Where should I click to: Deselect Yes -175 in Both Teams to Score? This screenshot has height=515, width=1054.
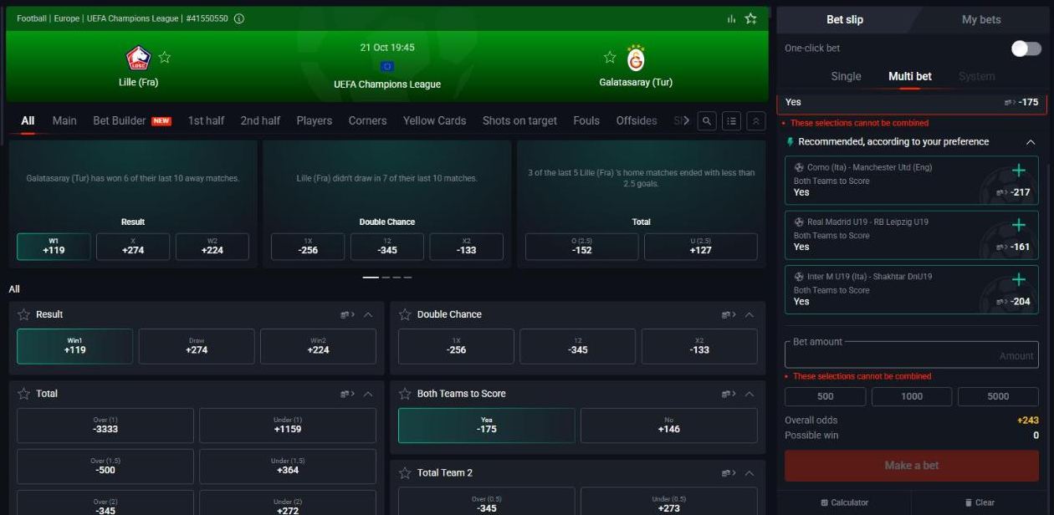click(487, 426)
